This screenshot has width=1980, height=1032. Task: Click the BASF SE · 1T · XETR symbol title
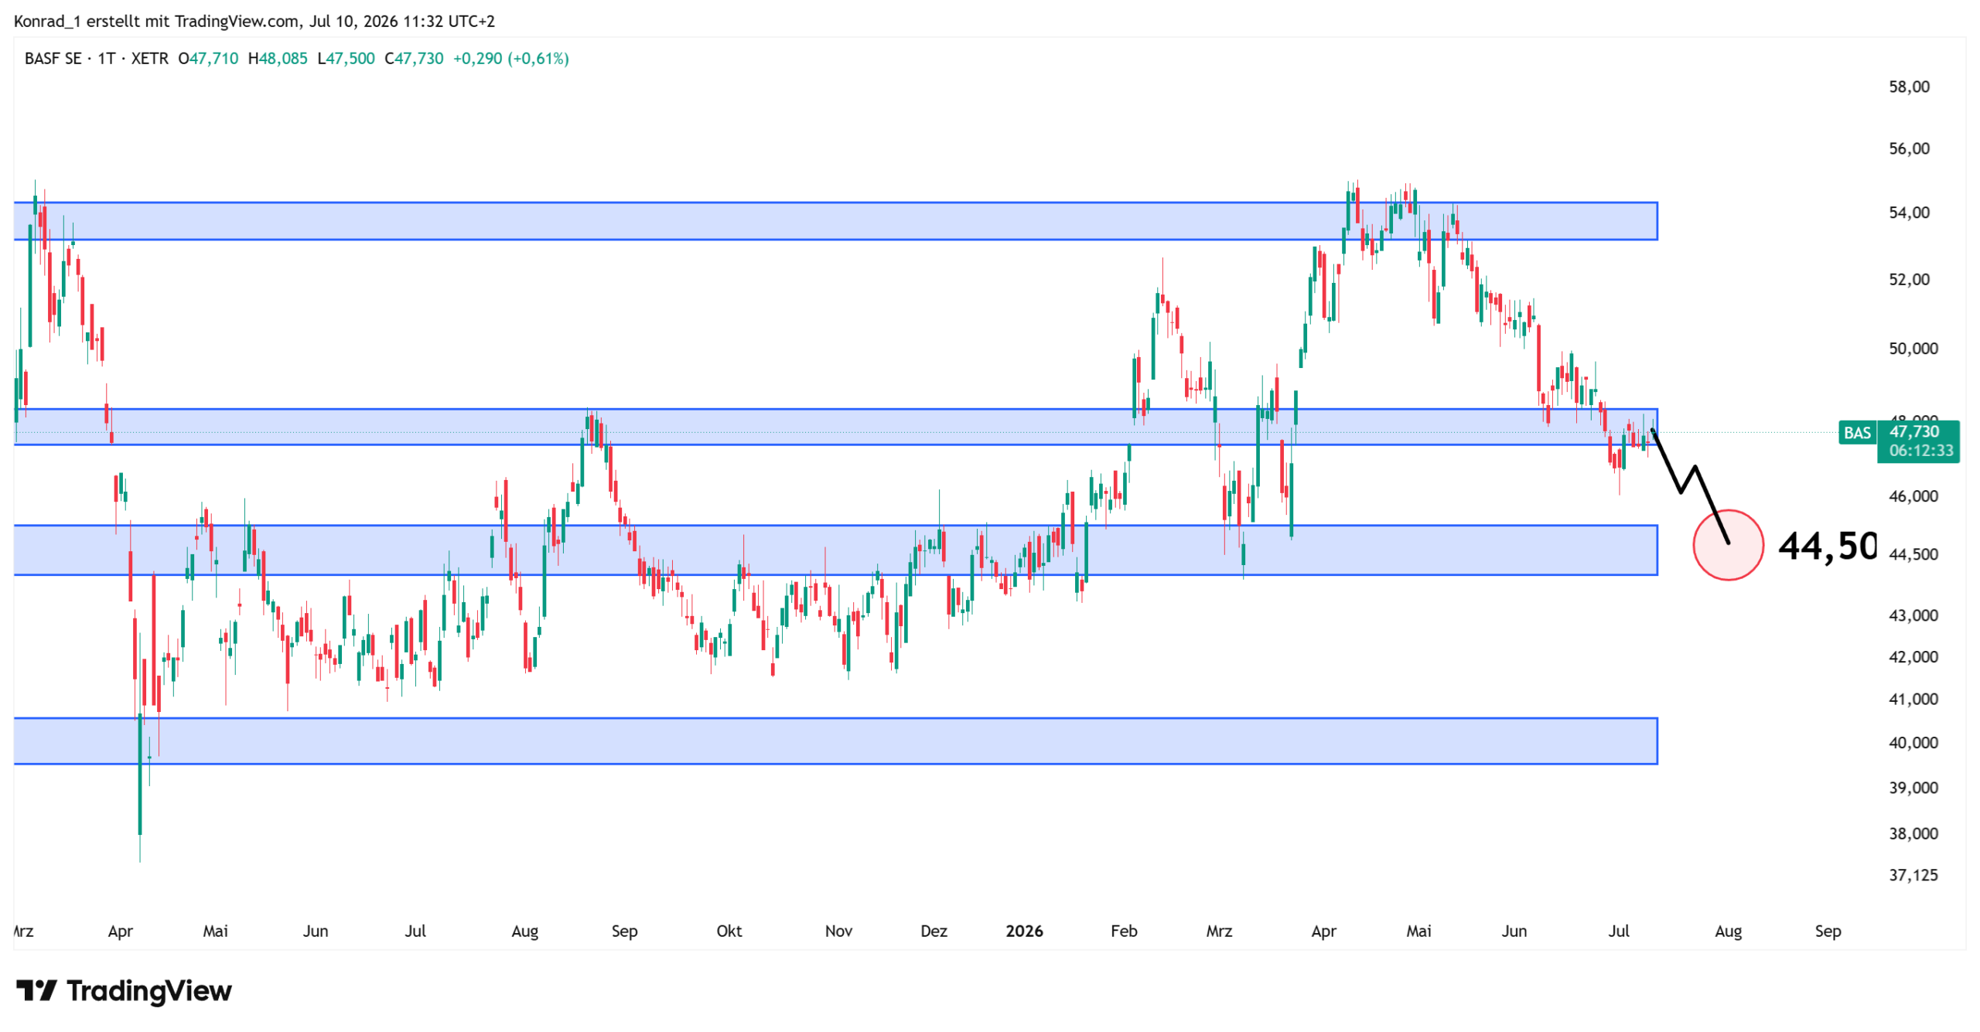click(x=97, y=59)
